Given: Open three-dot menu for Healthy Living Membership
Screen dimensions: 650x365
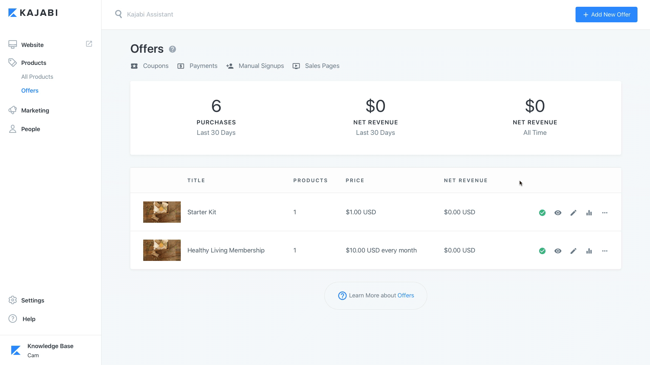Looking at the screenshot, I should (605, 251).
